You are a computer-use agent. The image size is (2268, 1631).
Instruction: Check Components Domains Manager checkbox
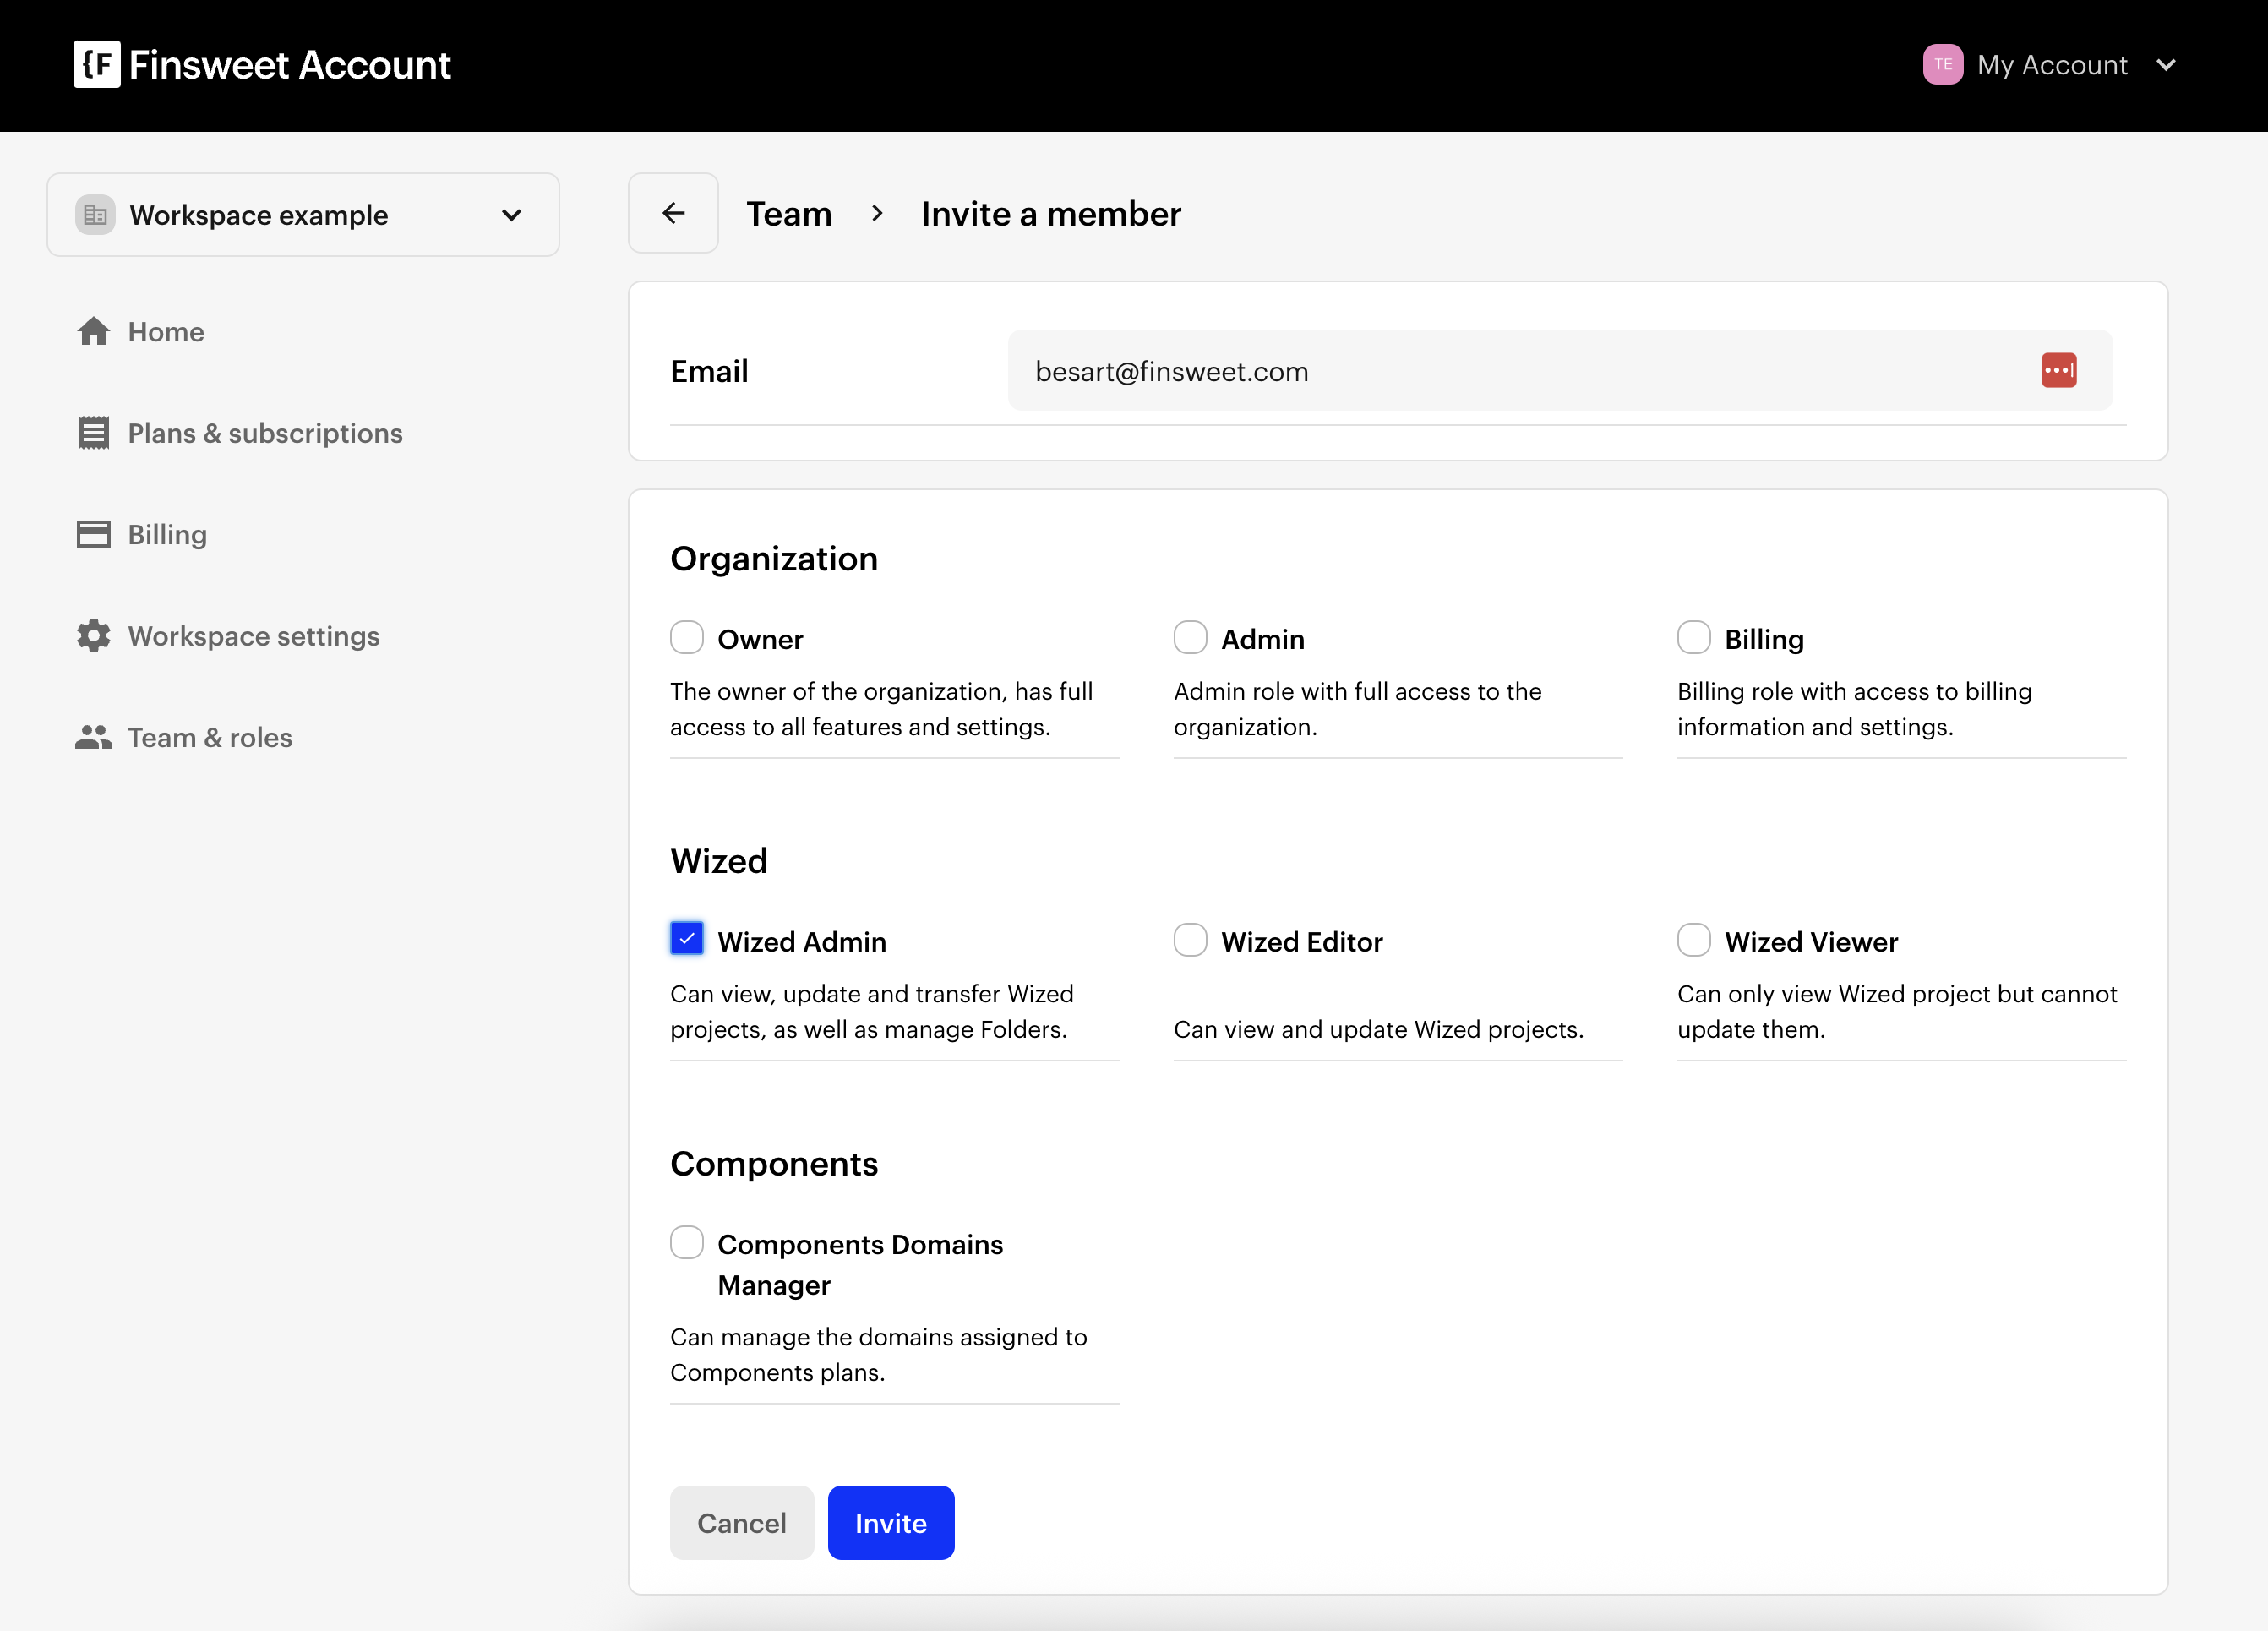coord(687,1242)
